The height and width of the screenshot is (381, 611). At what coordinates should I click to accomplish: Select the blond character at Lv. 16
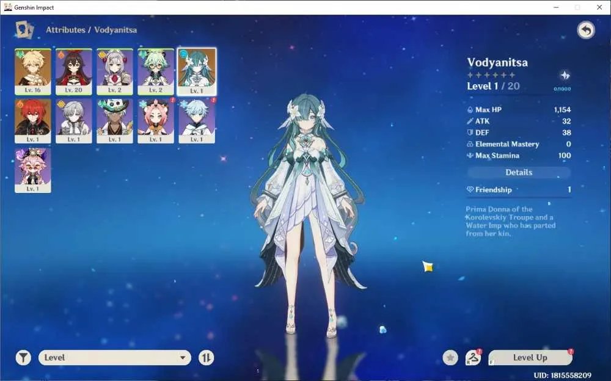click(x=33, y=71)
